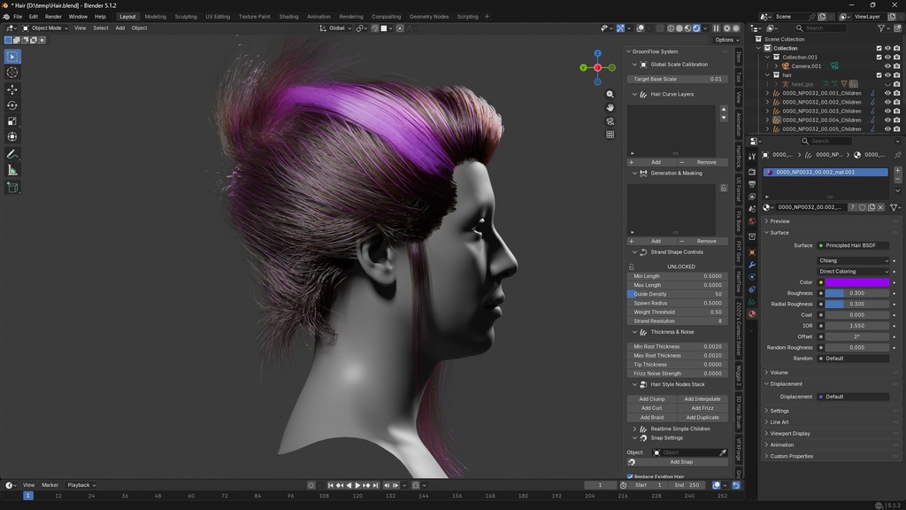This screenshot has height=510, width=906.
Task: Pick the Snap object with eyedropper
Action: tap(722, 452)
